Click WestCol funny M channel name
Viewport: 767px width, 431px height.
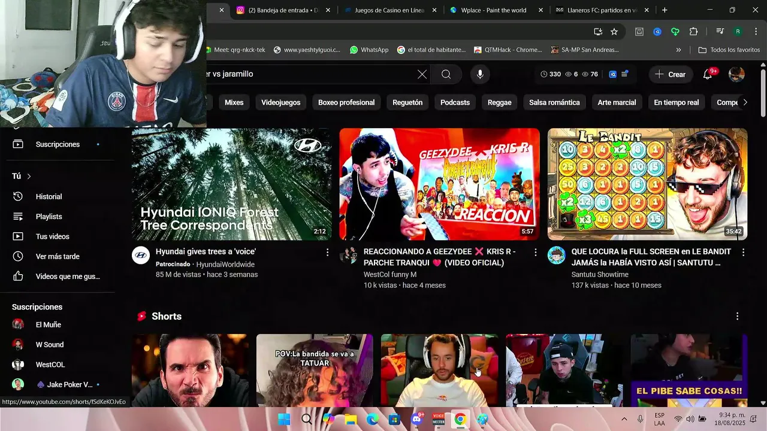[x=390, y=275]
